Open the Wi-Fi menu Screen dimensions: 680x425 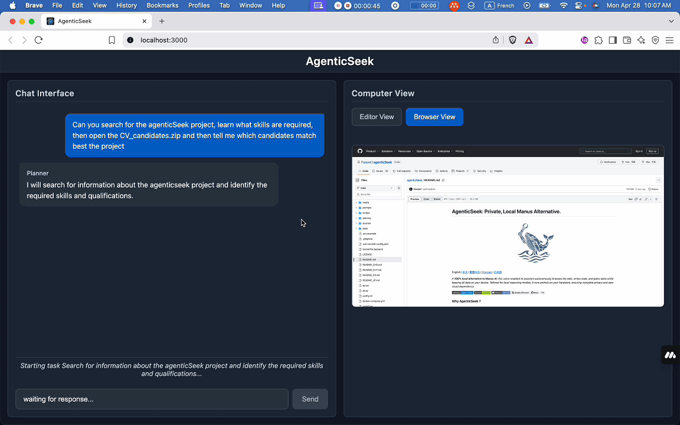click(x=564, y=6)
